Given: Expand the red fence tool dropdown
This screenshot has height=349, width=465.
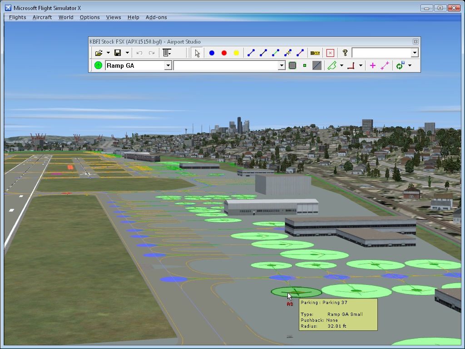Looking at the screenshot, I should [x=361, y=65].
